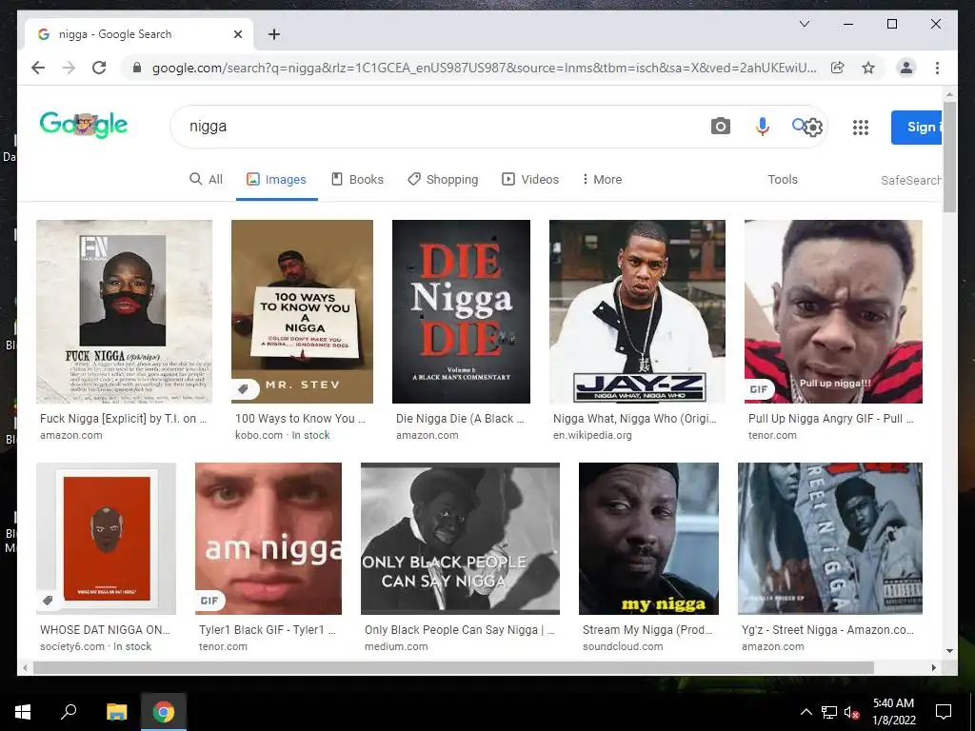Image resolution: width=975 pixels, height=731 pixels.
Task: Open the soundcloud.com stream thumbnail
Action: [648, 539]
